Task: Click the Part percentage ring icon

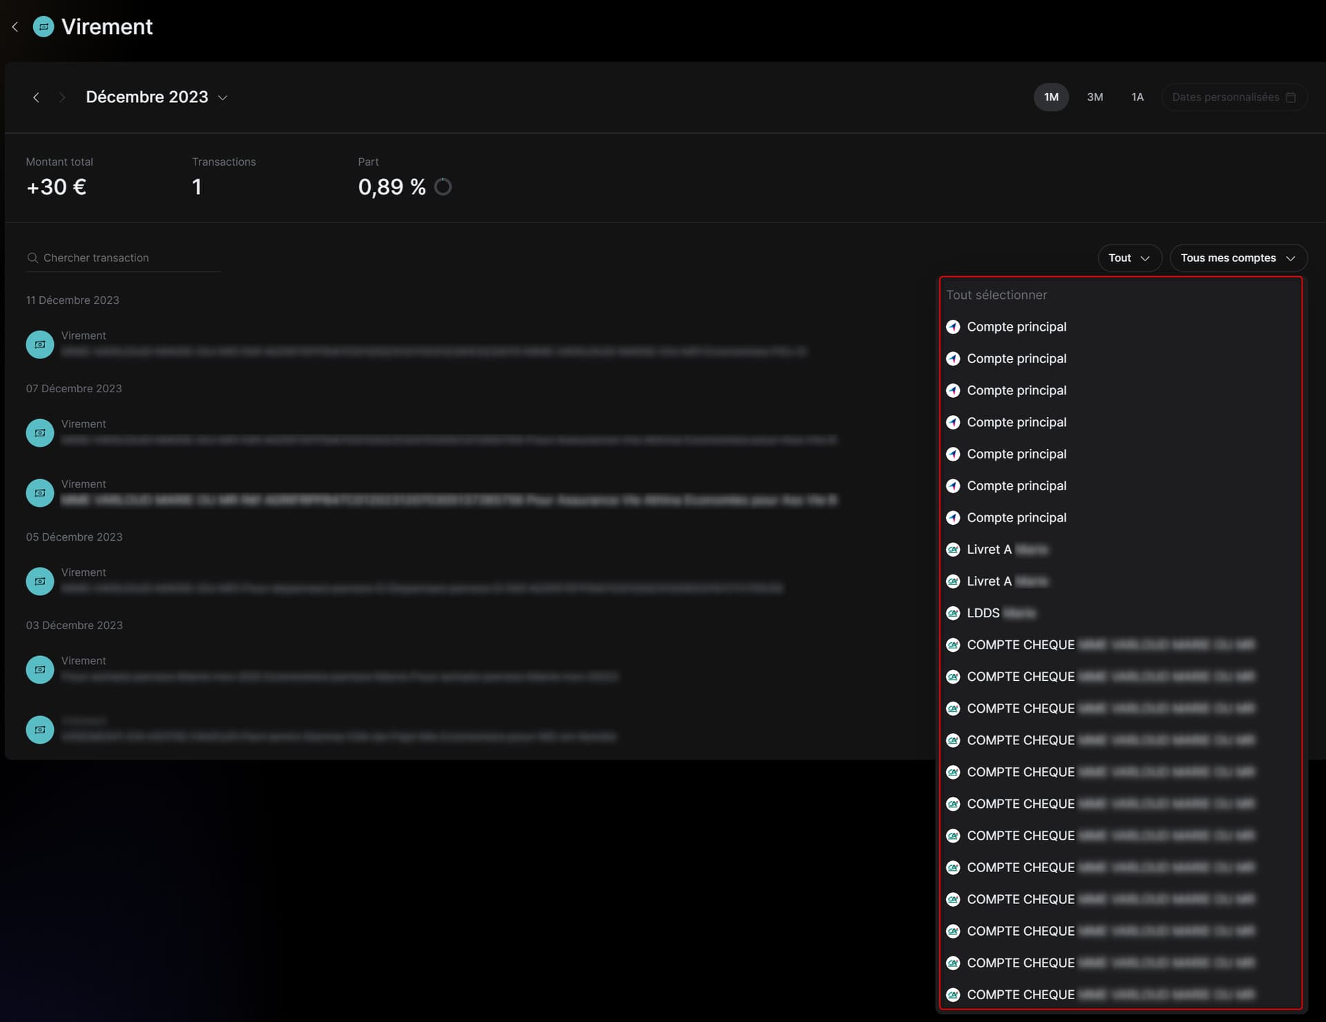Action: [443, 187]
